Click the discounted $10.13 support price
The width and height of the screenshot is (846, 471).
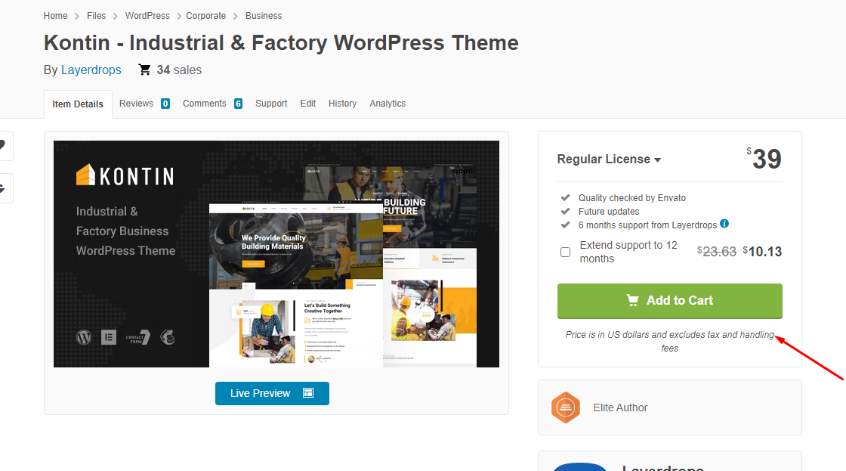tap(762, 252)
